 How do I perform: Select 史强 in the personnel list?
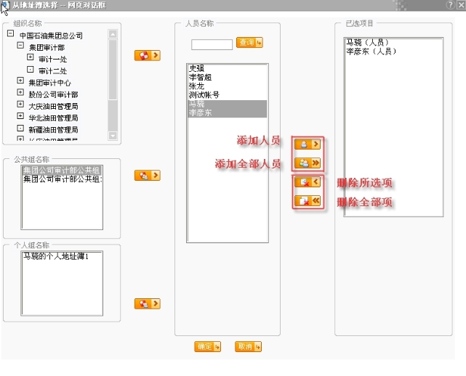(197, 68)
